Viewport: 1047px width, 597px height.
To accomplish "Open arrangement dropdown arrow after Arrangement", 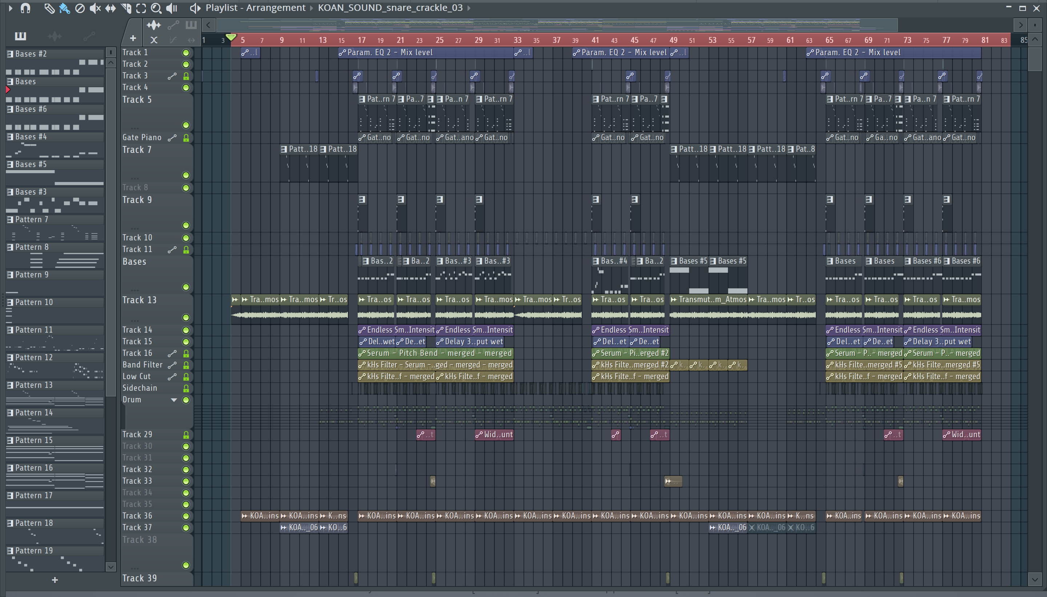I will point(312,8).
